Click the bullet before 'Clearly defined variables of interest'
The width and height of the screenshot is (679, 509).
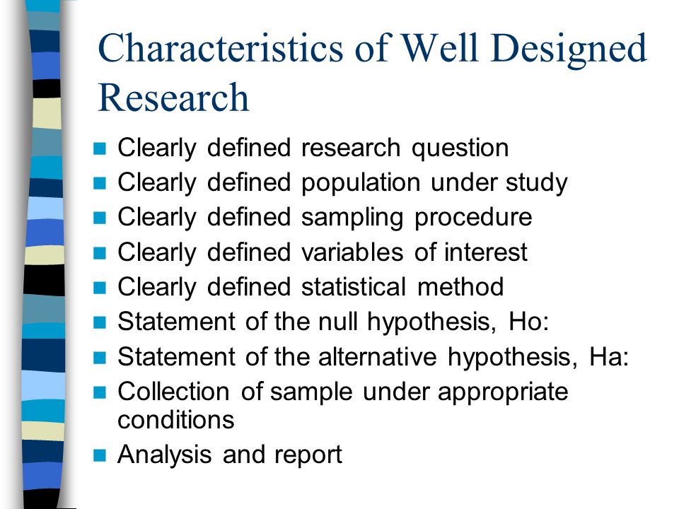tap(100, 253)
